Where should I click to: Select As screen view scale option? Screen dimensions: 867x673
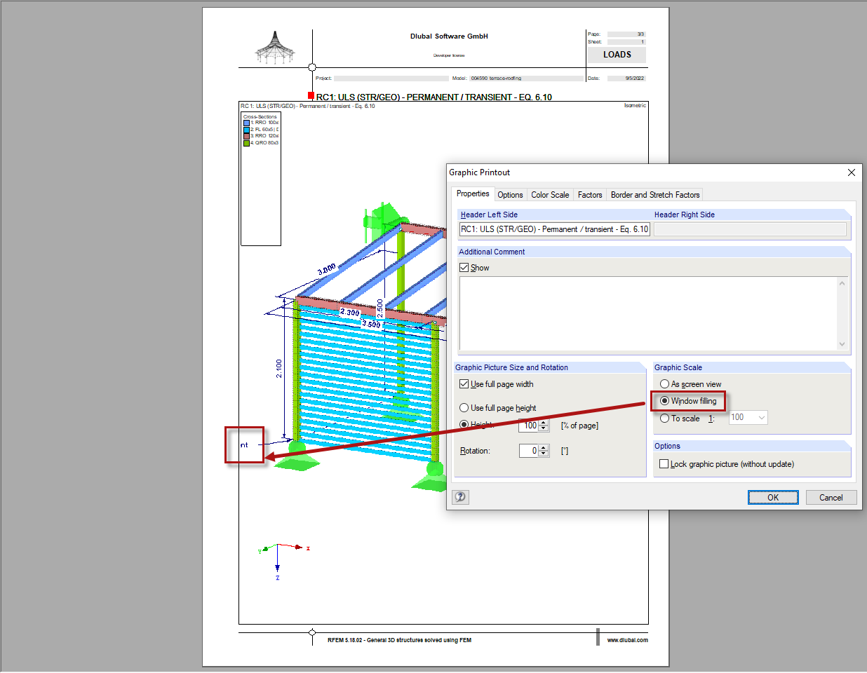point(664,384)
